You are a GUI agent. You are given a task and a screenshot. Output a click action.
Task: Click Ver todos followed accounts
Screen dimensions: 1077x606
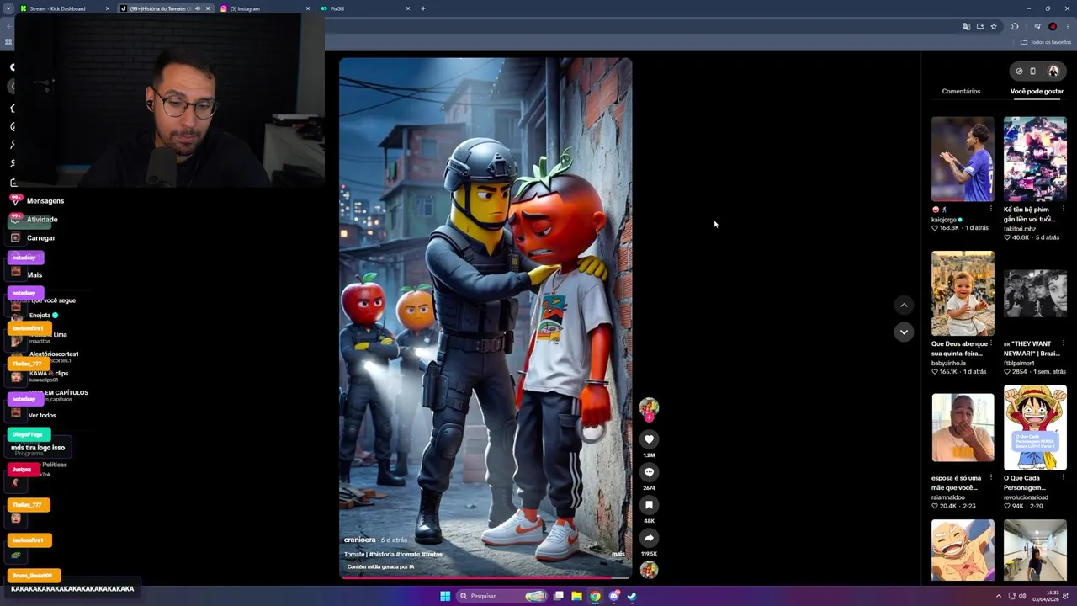click(42, 415)
